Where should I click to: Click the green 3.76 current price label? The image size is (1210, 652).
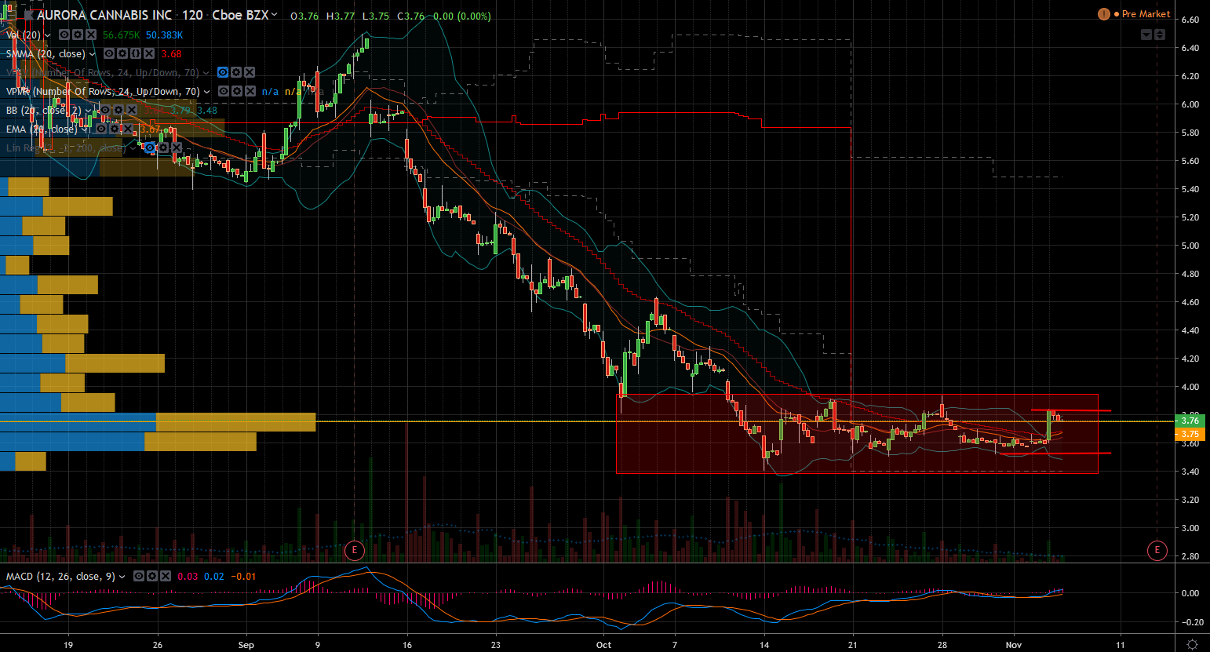1190,421
